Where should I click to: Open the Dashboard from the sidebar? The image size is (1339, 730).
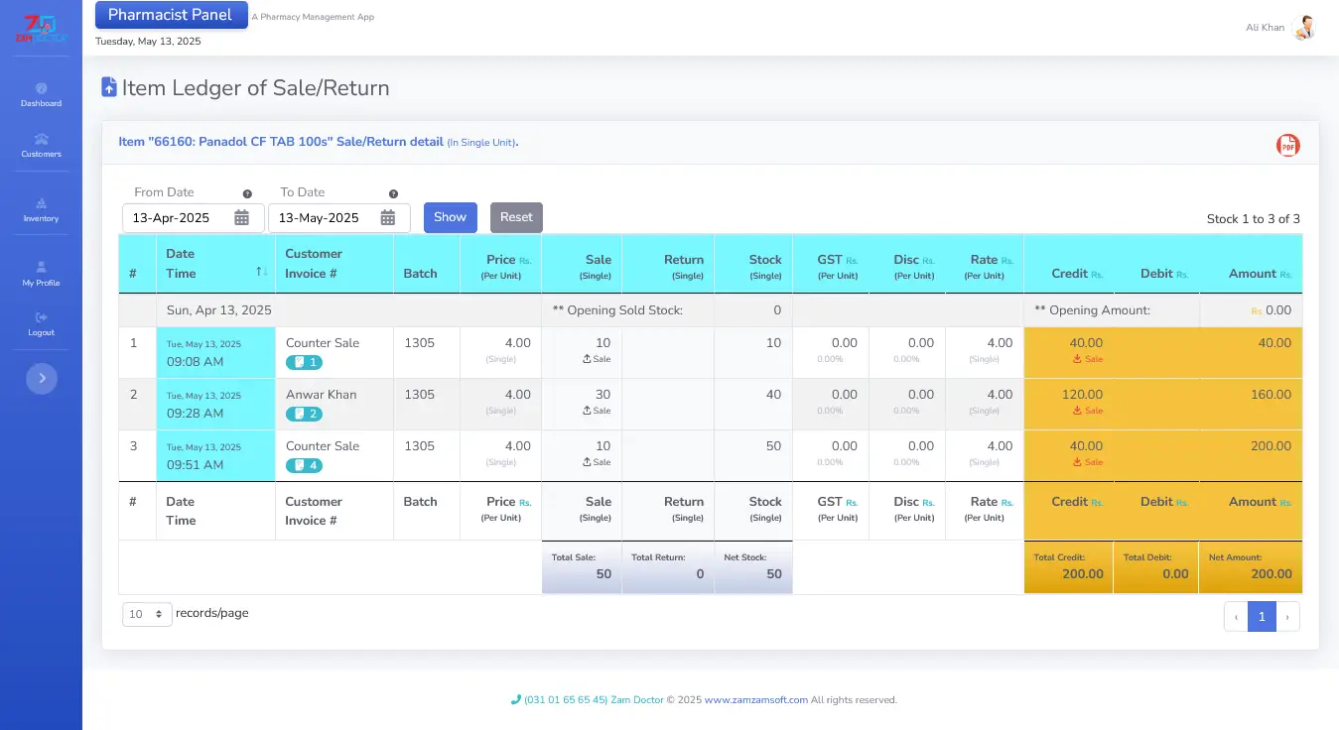tap(41, 94)
